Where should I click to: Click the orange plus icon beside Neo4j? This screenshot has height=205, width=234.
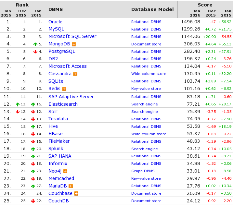pos(65,171)
